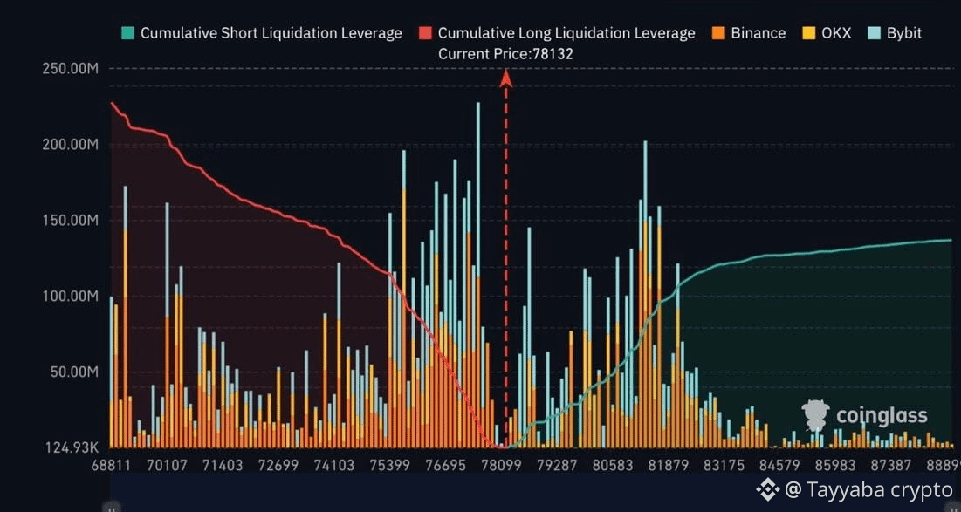This screenshot has height=512, width=961.
Task: Click the 68811 x-axis price label
Action: pos(111,466)
